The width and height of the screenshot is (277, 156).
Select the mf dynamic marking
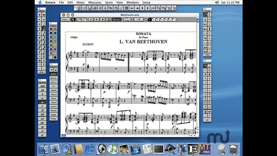pyautogui.click(x=42, y=102)
